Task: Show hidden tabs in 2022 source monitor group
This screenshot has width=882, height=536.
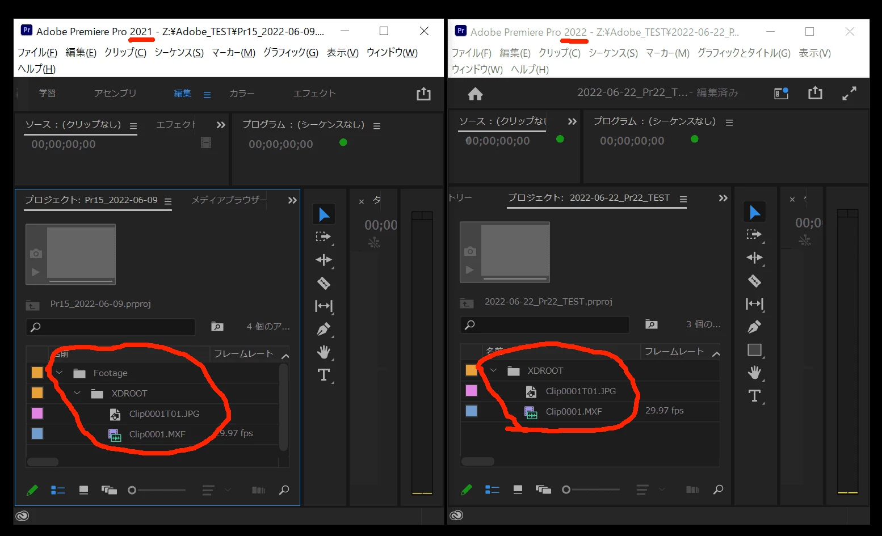Action: pos(572,121)
